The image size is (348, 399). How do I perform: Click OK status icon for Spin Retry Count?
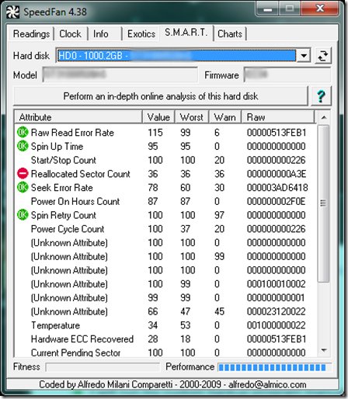23,215
